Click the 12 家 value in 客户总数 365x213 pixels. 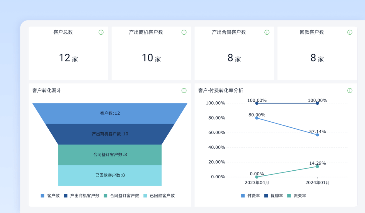pos(68,58)
